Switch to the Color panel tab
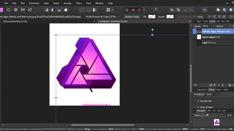Image resolution: width=234 pixels, height=131 pixels. (x=205, y=21)
